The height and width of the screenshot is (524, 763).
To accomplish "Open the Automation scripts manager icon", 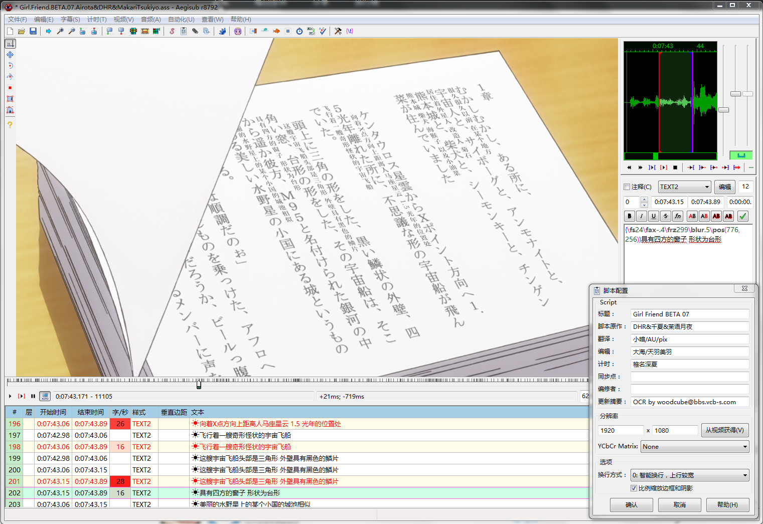I will tap(222, 31).
